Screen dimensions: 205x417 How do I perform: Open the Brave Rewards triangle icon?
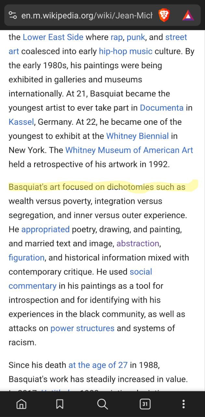(x=188, y=15)
